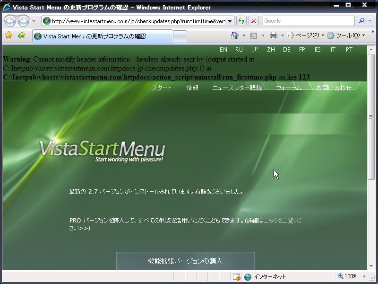Add page to favorites with star-plus icon

point(21,35)
